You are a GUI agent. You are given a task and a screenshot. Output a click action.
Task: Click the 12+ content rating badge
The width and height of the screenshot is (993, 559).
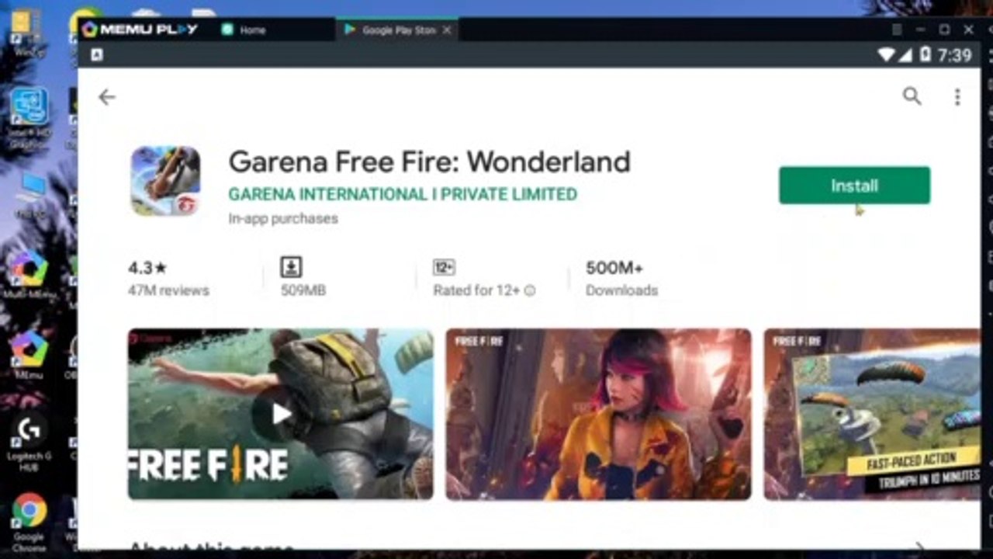(444, 268)
